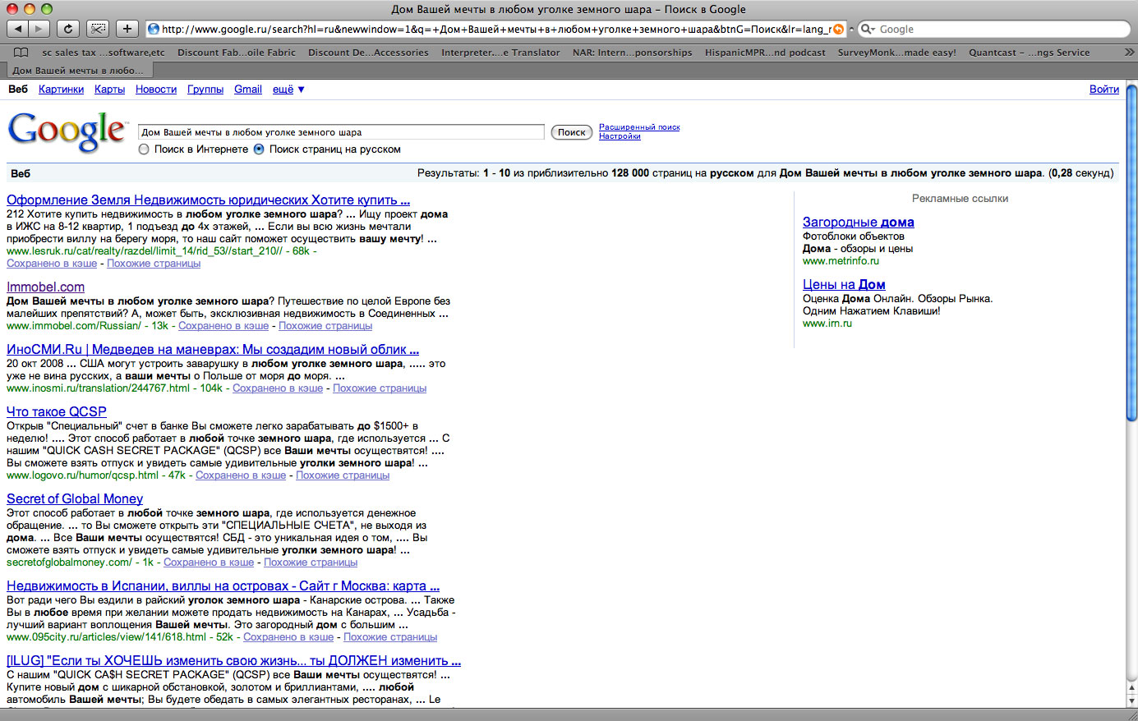Viewport: 1138px width, 721px height.
Task: Open 'Сохранено в кэше' for immobel.com result
Action: (x=223, y=326)
